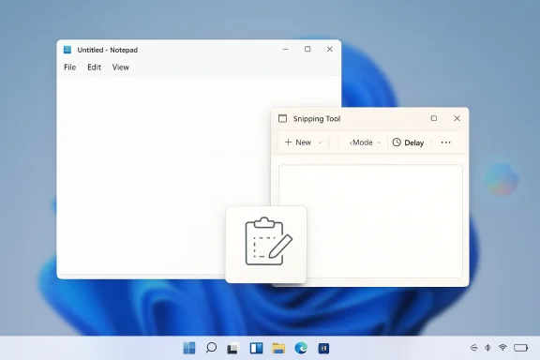Start a New snip in Snipping Tool
The width and height of the screenshot is (540, 360).
tap(298, 142)
